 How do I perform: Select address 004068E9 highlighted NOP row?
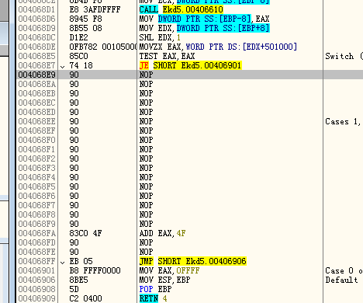(x=189, y=75)
